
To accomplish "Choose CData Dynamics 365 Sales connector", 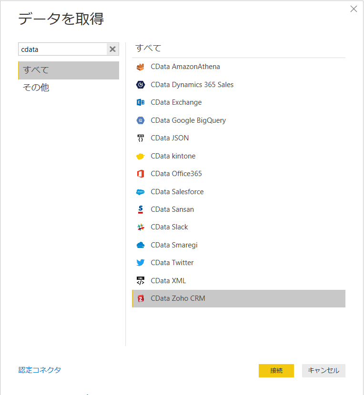I will (239, 85).
